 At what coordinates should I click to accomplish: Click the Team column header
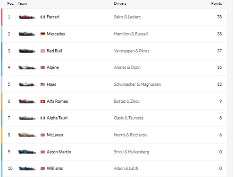(22, 3)
